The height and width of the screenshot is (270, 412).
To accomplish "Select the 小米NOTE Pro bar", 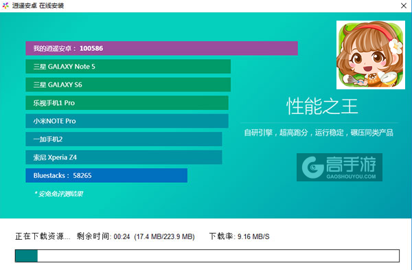I will 127,121.
